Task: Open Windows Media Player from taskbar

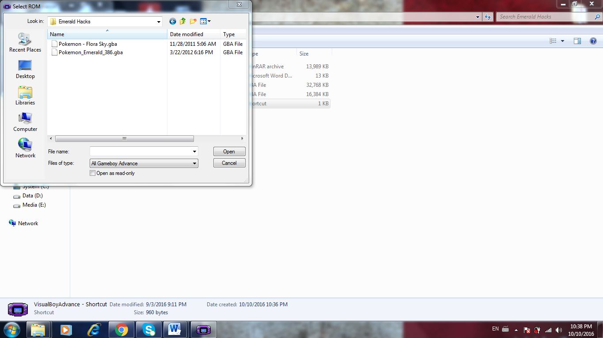Action: [x=66, y=330]
